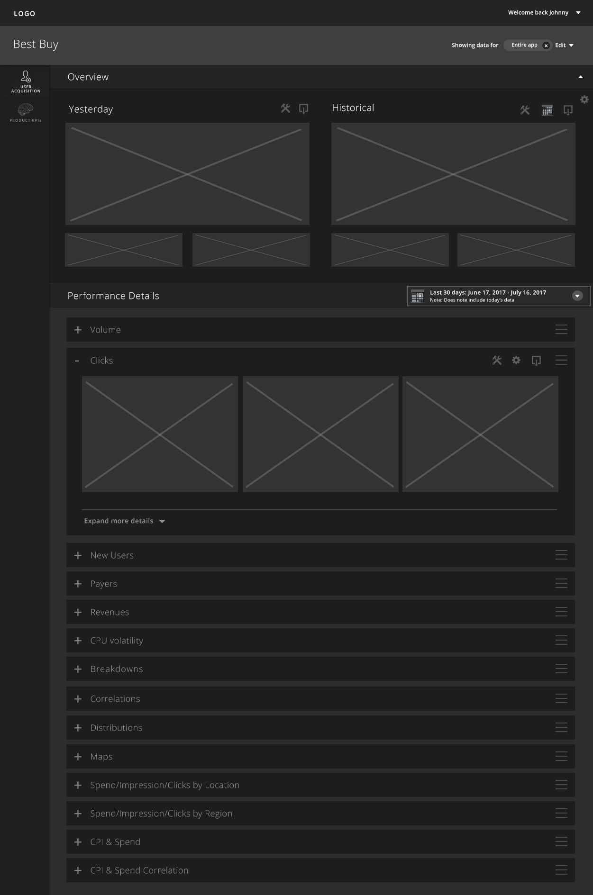Open the User Acquisition sidebar section
This screenshot has height=895, width=593.
click(x=26, y=81)
